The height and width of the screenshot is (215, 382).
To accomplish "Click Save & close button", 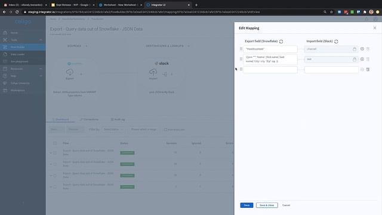I will point(267,205).
